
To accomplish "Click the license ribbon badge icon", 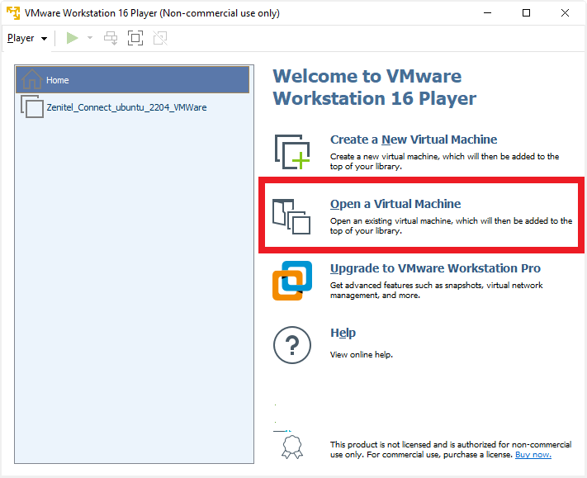I will pos(292,447).
